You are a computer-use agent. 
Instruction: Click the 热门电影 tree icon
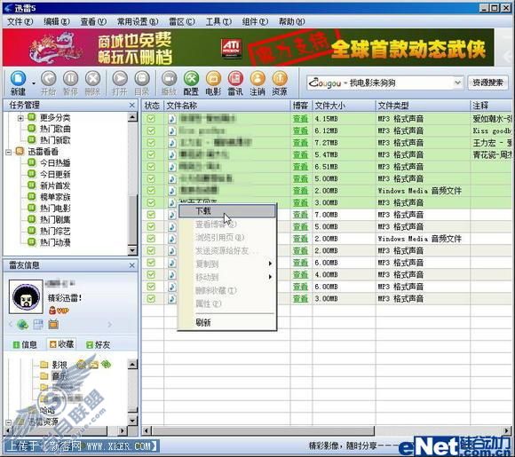[32, 208]
